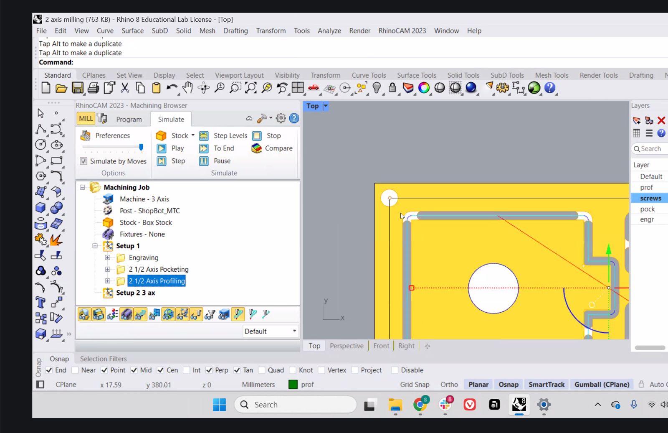Image resolution: width=668 pixels, height=433 pixels.
Task: Expand the Engraving folder
Action: pos(107,258)
